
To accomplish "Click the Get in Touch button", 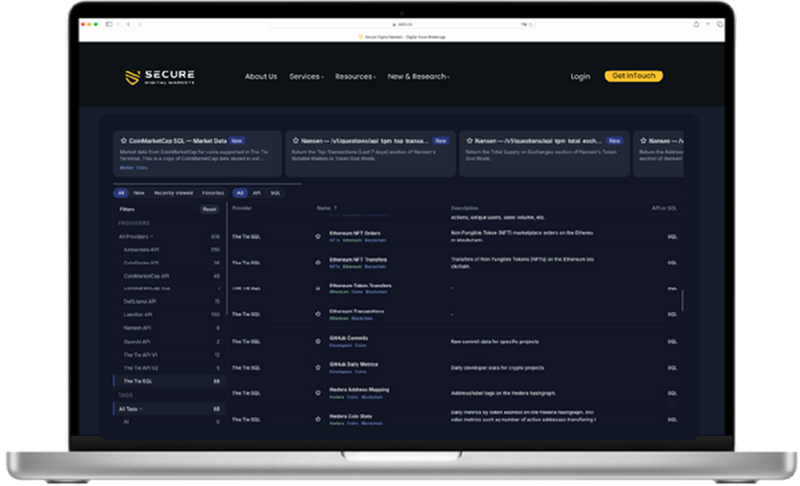I will 634,76.
